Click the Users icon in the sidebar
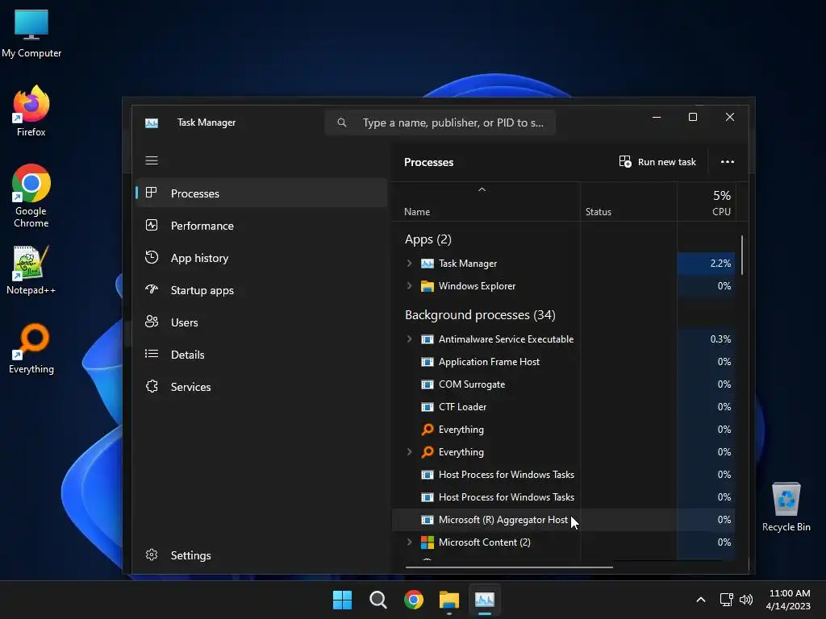Image resolution: width=826 pixels, height=619 pixels. (151, 322)
